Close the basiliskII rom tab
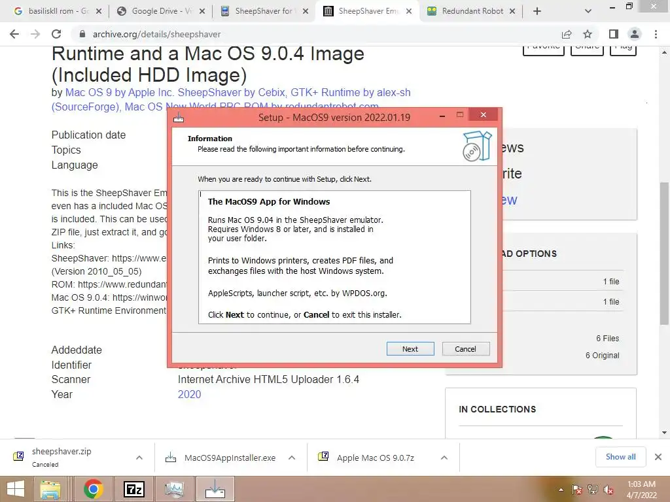 click(x=99, y=11)
